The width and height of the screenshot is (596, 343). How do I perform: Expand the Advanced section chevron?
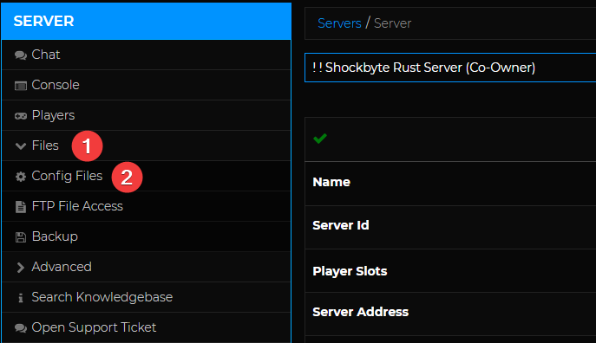point(21,267)
